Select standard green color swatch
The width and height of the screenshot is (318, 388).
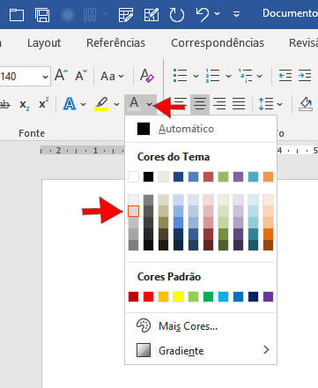pyautogui.click(x=208, y=297)
